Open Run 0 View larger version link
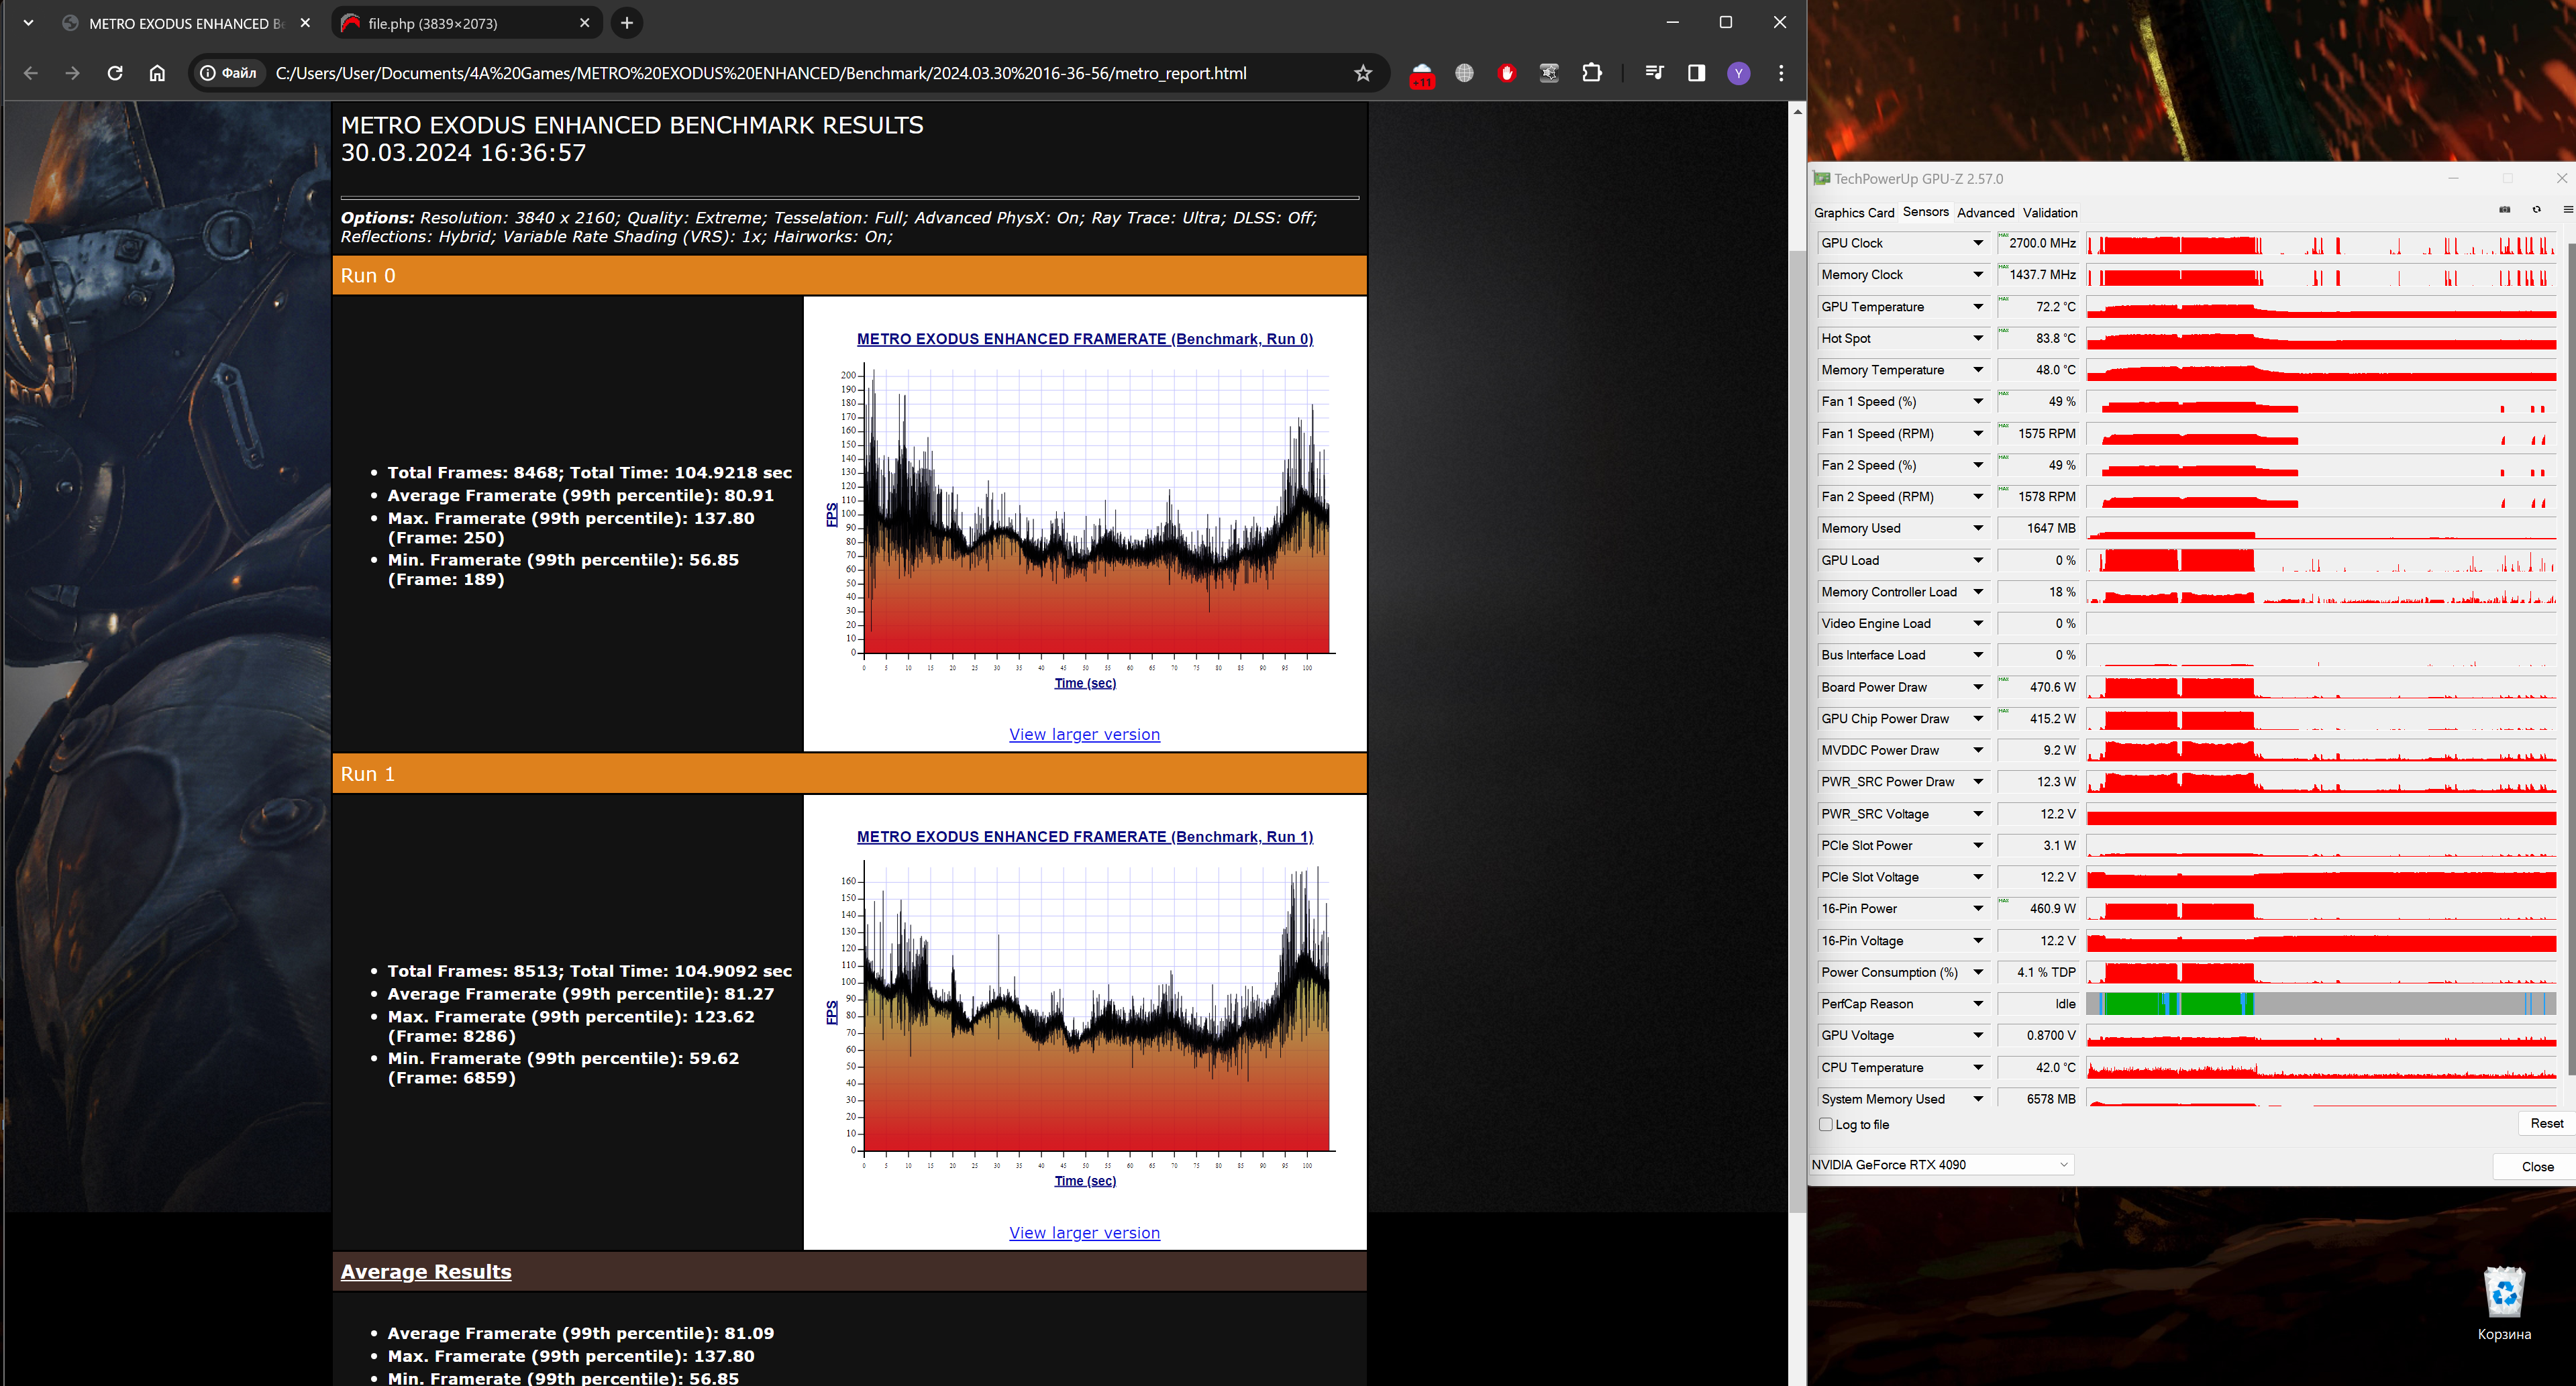Image resolution: width=2576 pixels, height=1386 pixels. pyautogui.click(x=1084, y=734)
